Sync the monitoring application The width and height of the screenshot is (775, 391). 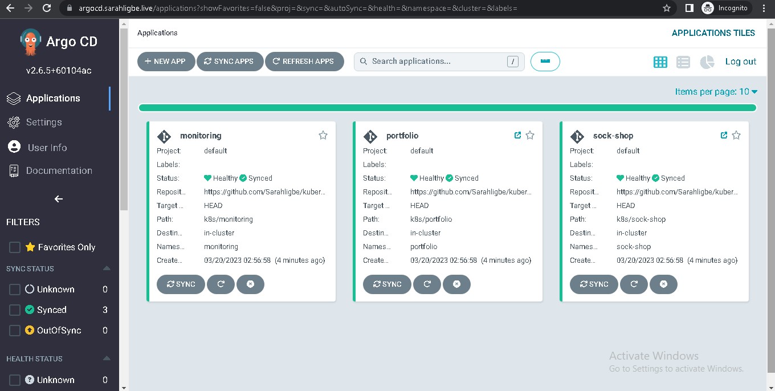pos(181,284)
